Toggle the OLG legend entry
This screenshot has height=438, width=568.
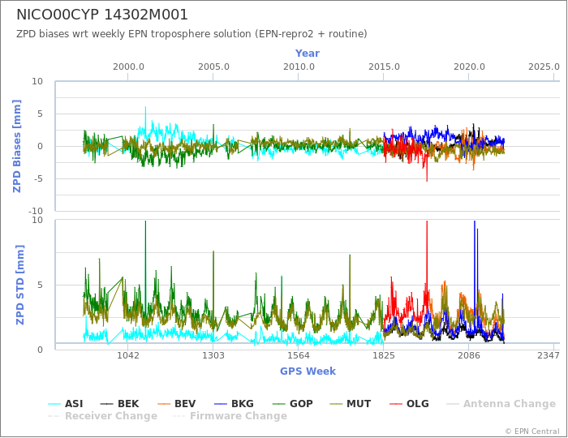pos(409,404)
